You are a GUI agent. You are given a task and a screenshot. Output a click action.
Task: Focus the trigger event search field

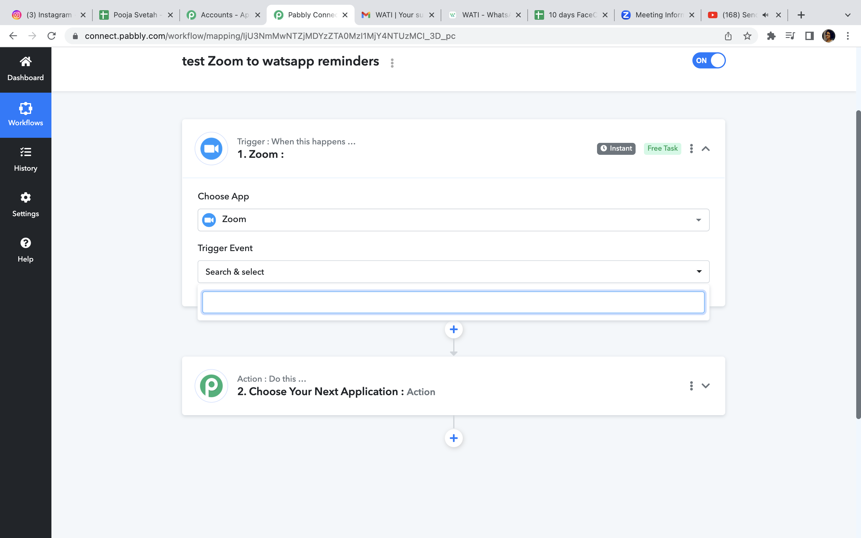(x=453, y=302)
